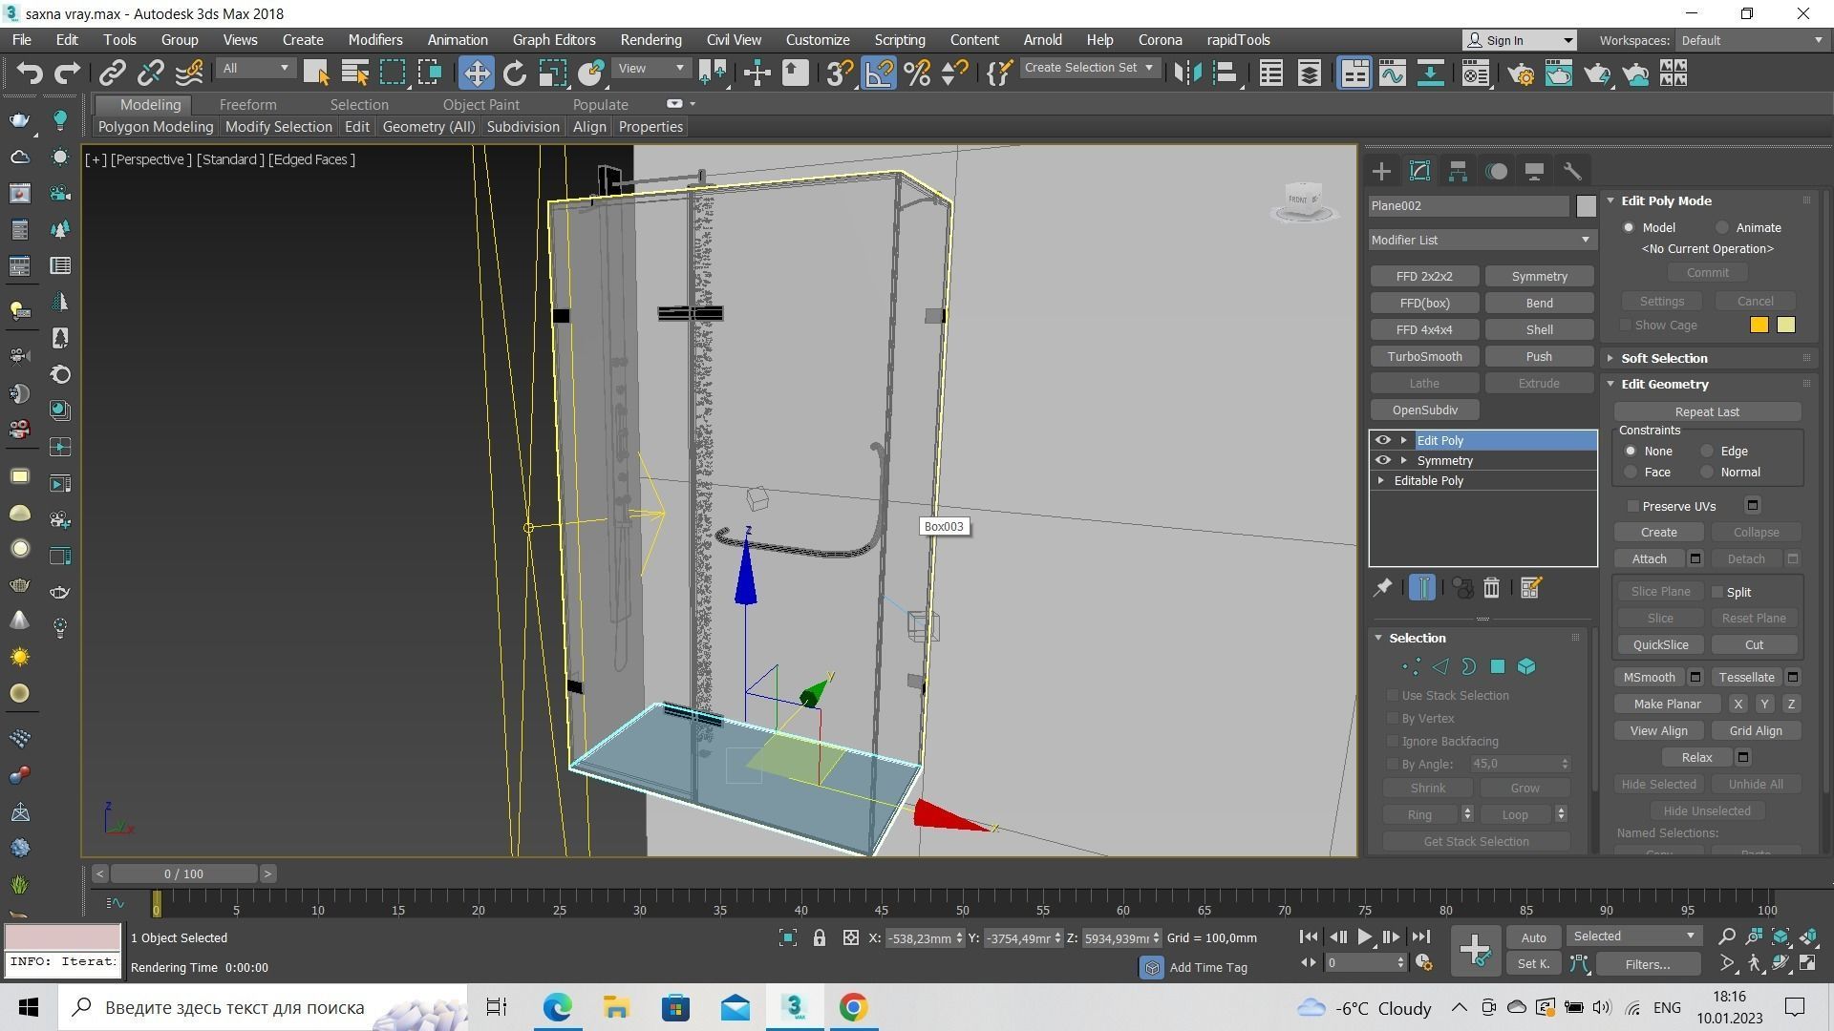
Task: Select Edge sub-object level icon
Action: pyautogui.click(x=1439, y=666)
